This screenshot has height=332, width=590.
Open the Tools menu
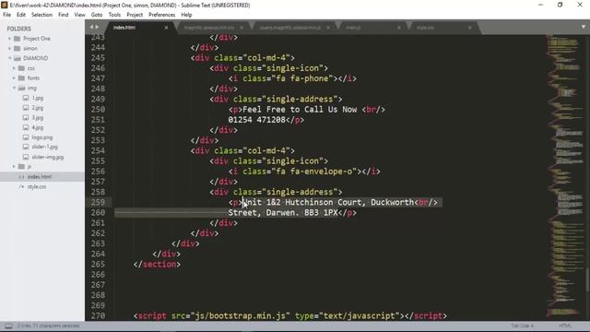click(x=114, y=15)
